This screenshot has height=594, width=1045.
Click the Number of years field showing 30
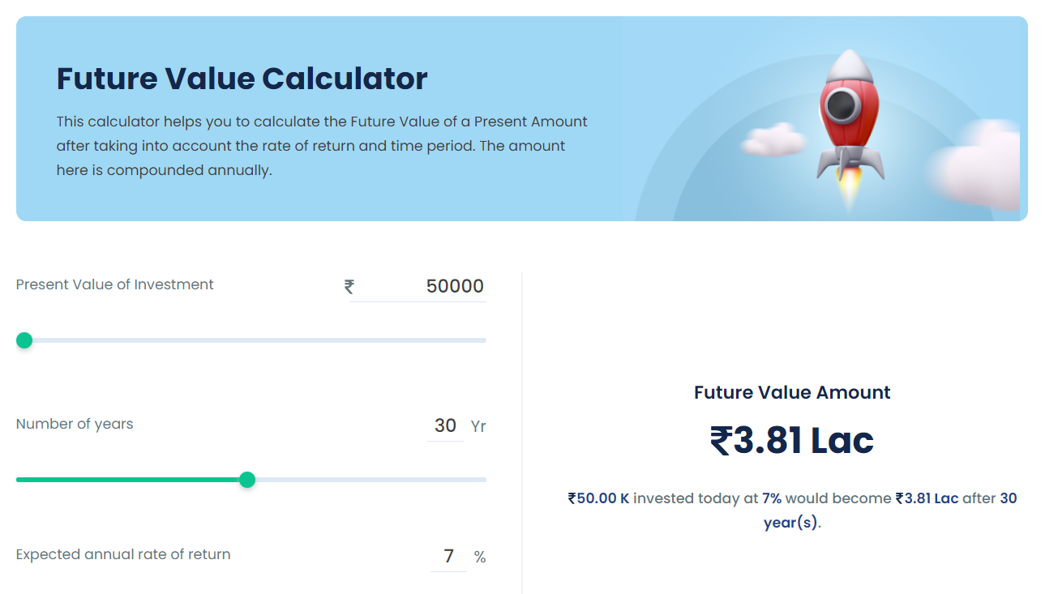[x=445, y=425]
